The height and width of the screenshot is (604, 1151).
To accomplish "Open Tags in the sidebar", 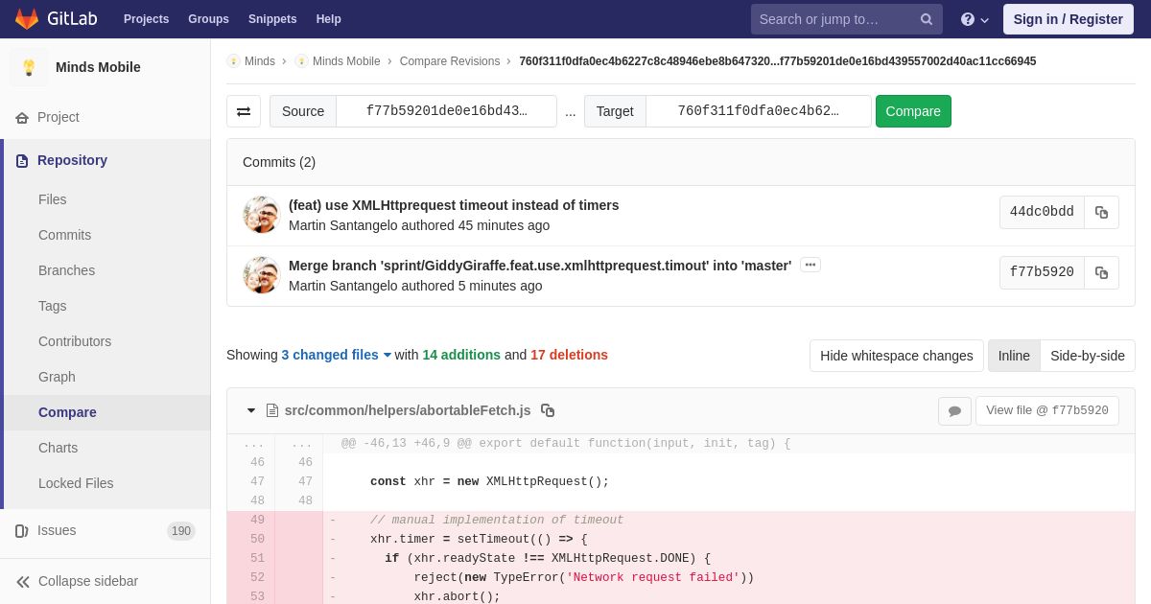I will coord(53,306).
